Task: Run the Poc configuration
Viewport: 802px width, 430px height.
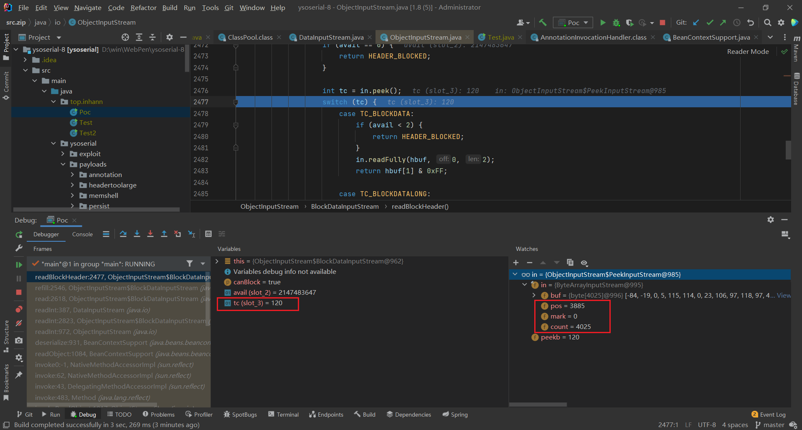Action: coord(602,23)
